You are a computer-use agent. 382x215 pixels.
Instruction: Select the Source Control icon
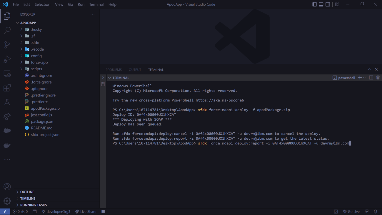point(7,45)
